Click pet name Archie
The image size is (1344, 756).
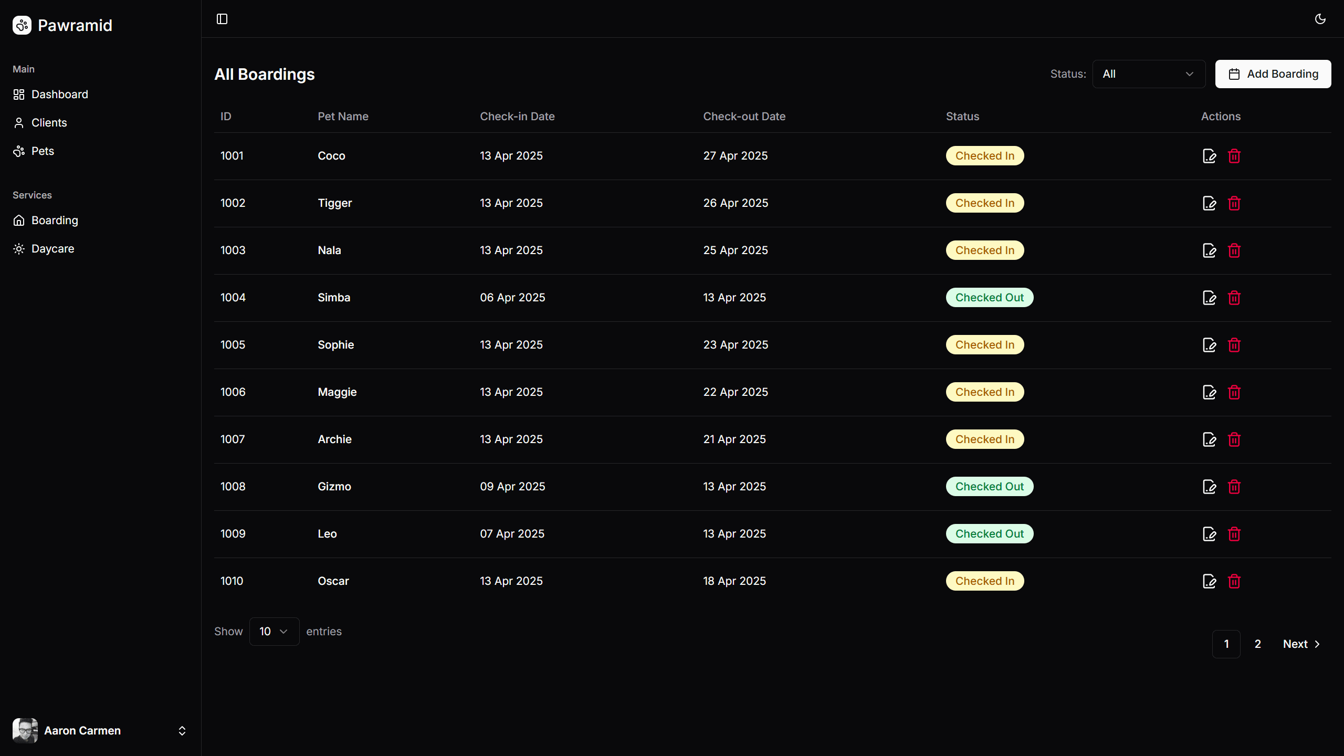pyautogui.click(x=334, y=439)
